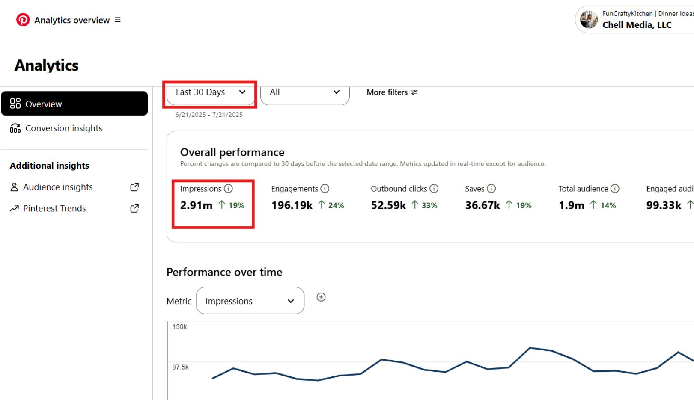Click the info icon next to Saves
Viewport: 694px width, 400px height.
491,189
